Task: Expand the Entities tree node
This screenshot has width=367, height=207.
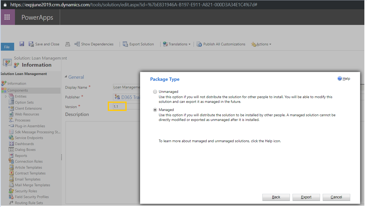Action: 6,97
